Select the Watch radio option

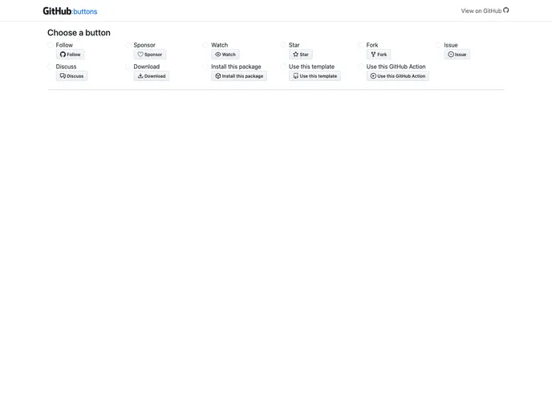(206, 45)
